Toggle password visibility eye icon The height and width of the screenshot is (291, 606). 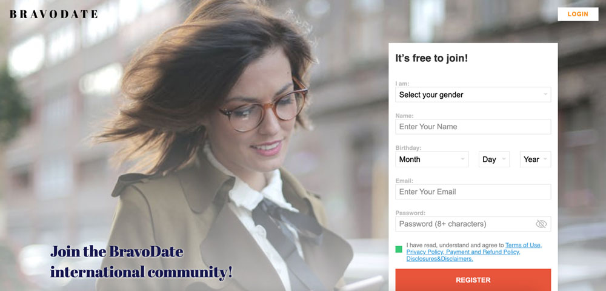coord(541,224)
